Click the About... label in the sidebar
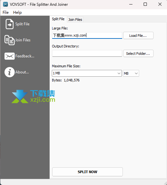This screenshot has height=185, width=167. 22,72
